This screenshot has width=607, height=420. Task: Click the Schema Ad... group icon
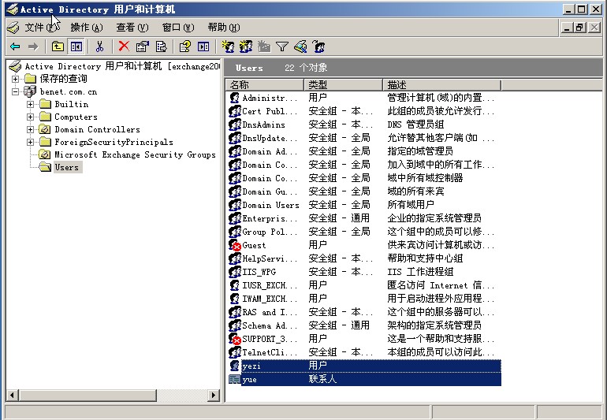pos(235,325)
